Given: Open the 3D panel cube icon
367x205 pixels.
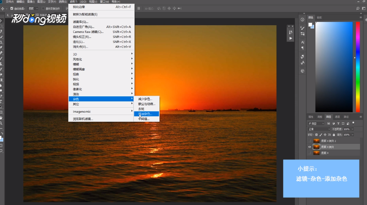Looking at the screenshot, I should click(x=303, y=71).
